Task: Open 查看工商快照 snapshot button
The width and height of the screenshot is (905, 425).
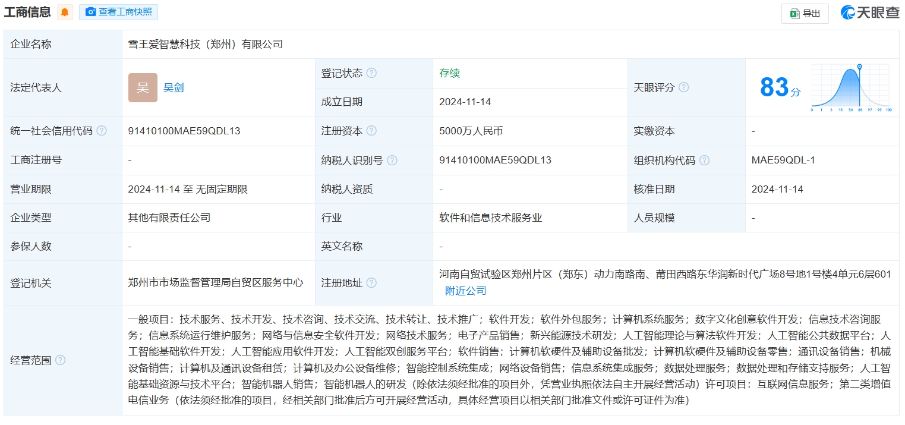Action: [118, 12]
